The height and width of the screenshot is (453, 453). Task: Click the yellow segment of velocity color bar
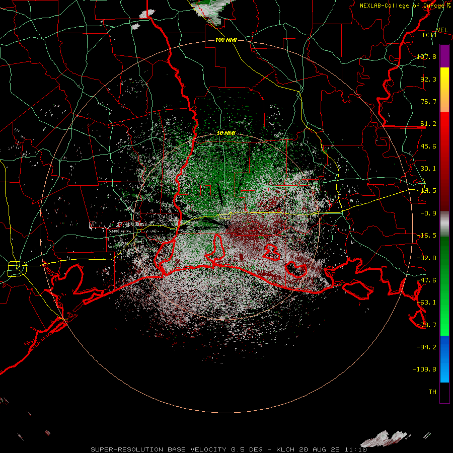pos(444,90)
